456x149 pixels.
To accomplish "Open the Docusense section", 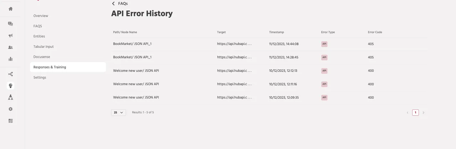I will (x=42, y=57).
